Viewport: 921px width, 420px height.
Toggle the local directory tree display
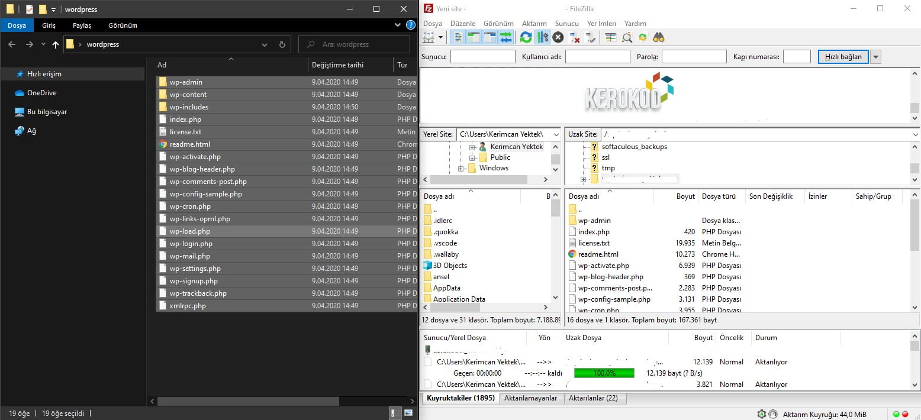pos(474,37)
